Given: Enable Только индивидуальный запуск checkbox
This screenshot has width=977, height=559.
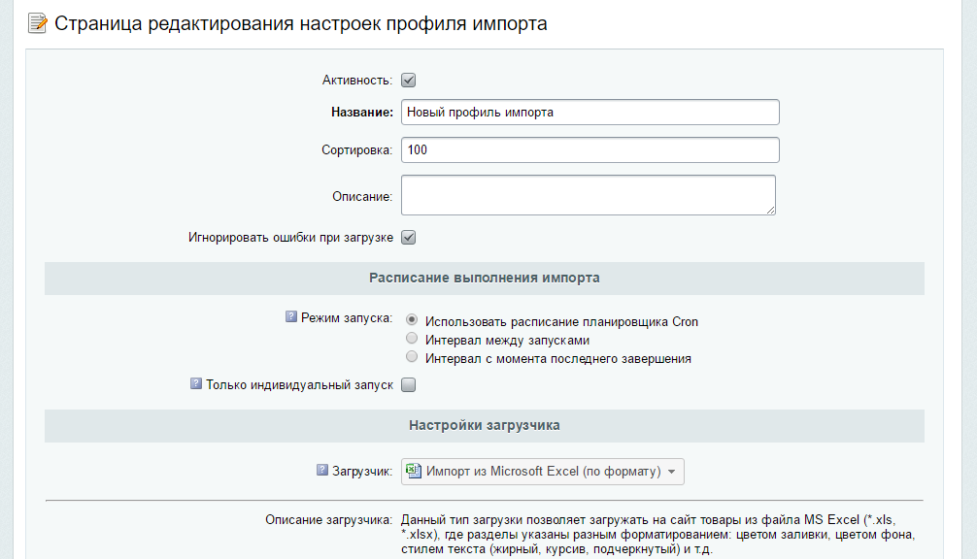Looking at the screenshot, I should click(409, 385).
